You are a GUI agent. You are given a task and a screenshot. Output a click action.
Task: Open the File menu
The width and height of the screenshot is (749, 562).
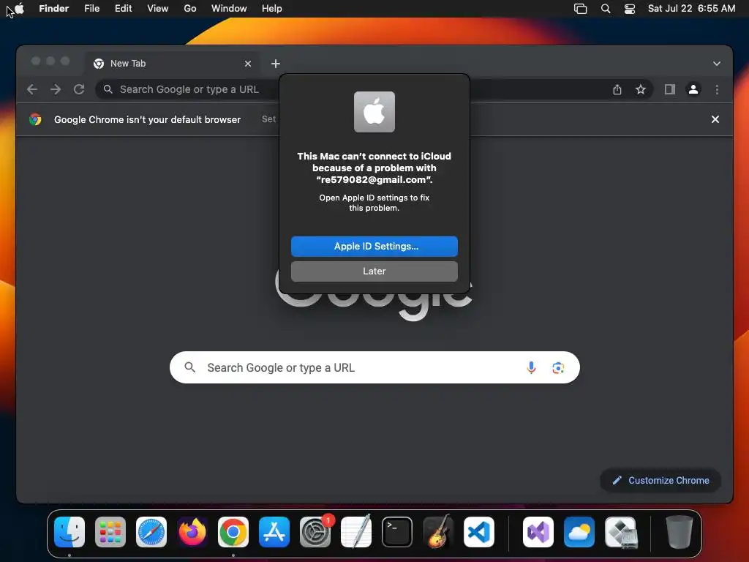[91, 8]
